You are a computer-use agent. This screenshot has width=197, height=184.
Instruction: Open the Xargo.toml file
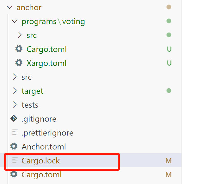click(46, 63)
